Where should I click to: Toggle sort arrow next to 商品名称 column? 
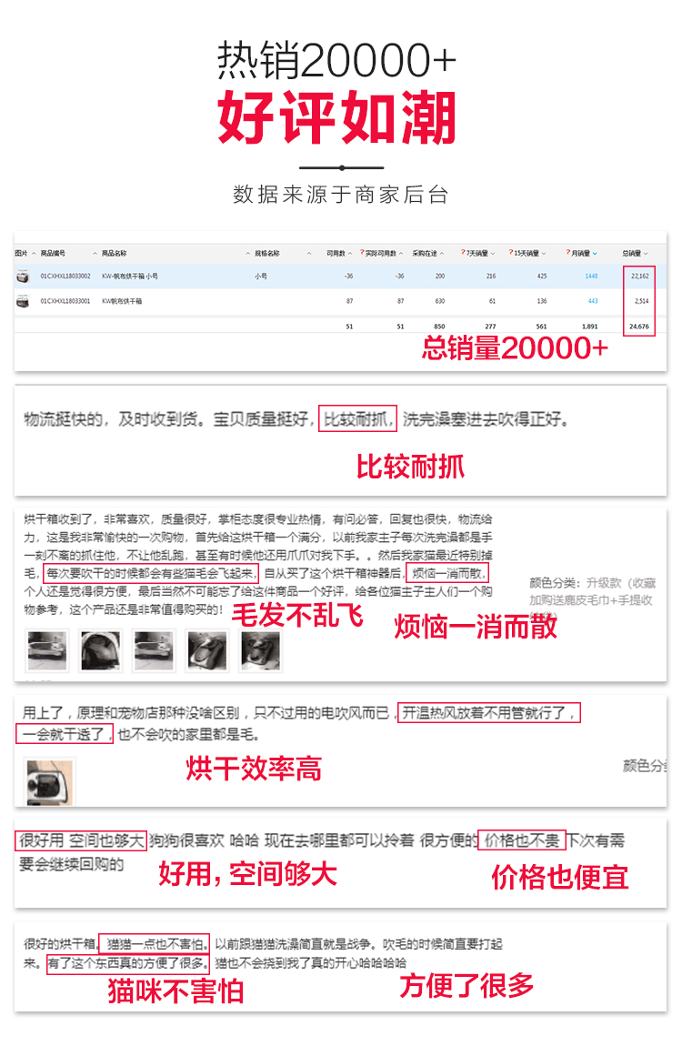point(247,254)
